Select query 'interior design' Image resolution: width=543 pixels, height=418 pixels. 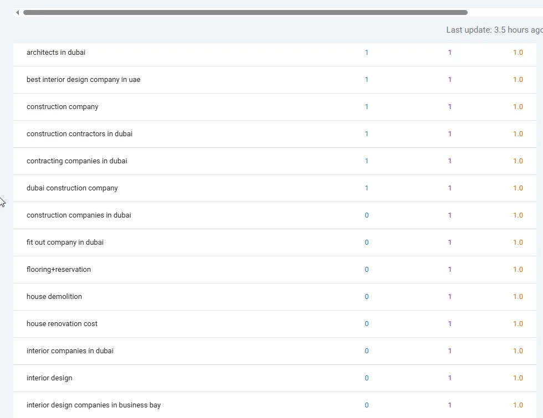click(x=49, y=378)
